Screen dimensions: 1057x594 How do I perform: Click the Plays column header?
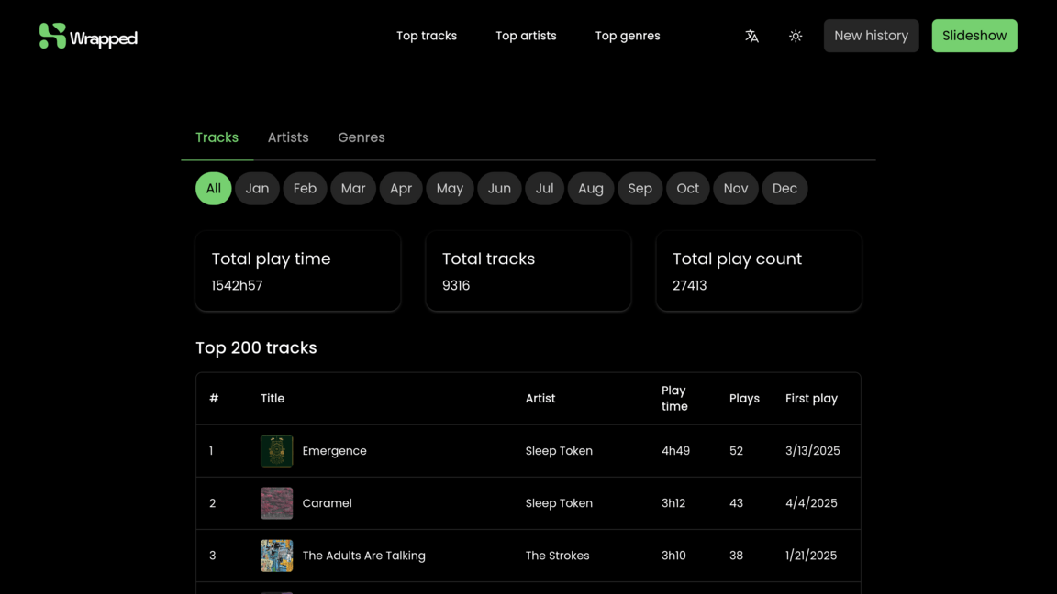point(744,399)
